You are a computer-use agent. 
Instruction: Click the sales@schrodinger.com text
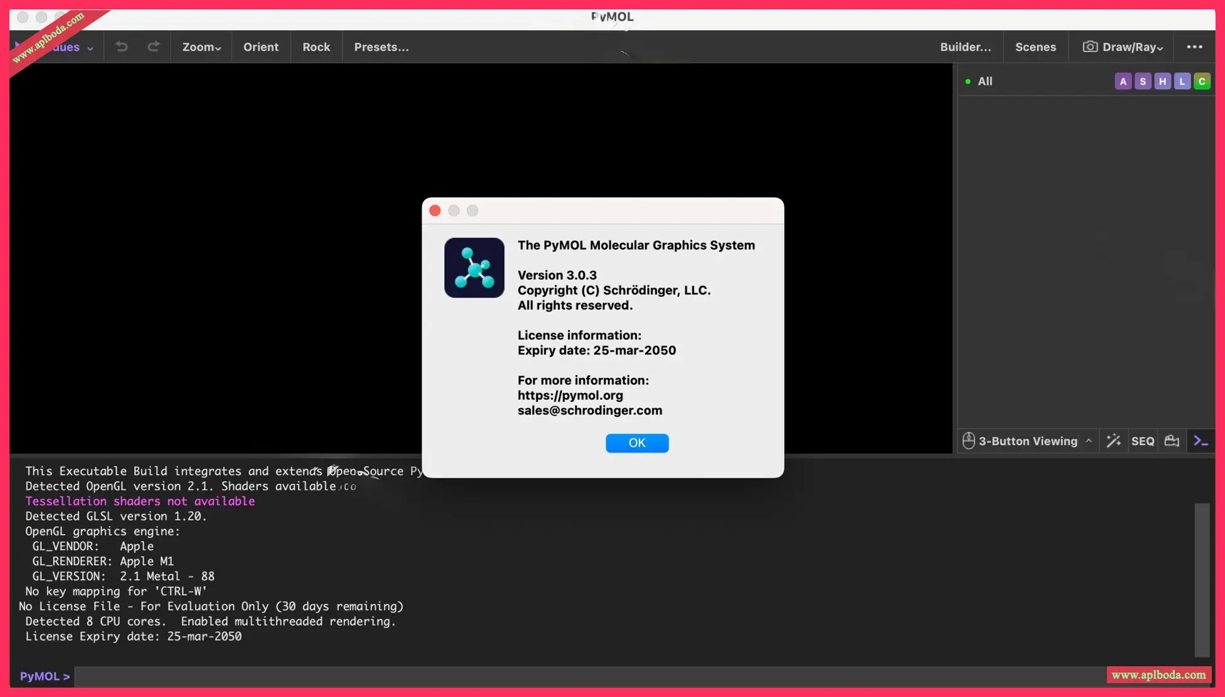[x=590, y=411]
